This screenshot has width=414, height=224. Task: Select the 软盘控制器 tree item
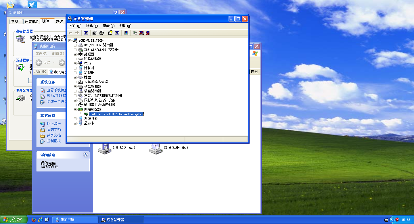tap(93, 86)
